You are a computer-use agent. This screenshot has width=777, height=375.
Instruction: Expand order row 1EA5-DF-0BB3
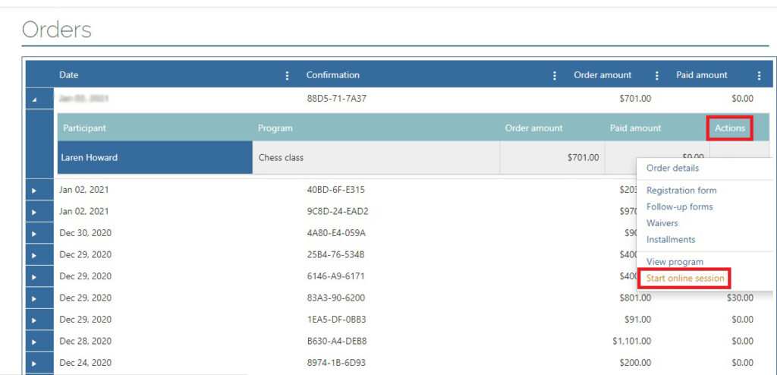[x=35, y=320]
